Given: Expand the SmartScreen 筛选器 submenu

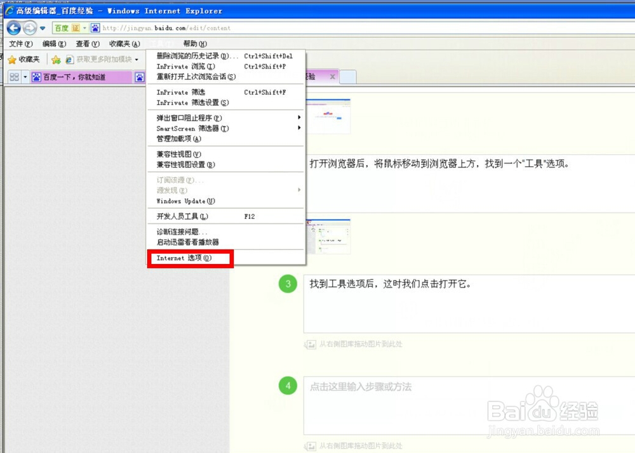Looking at the screenshot, I should point(190,128).
